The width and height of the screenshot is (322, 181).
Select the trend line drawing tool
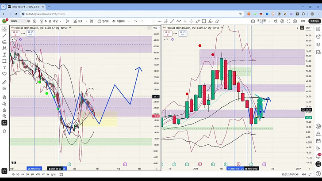tap(4, 36)
